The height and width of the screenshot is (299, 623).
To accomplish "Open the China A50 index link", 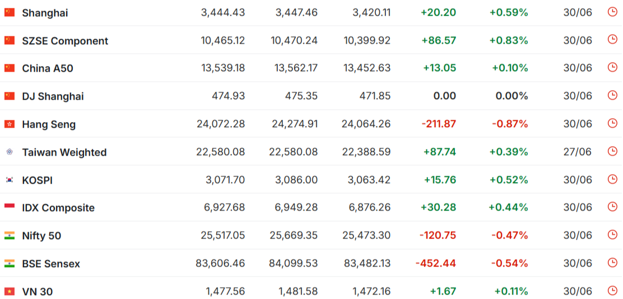I will coord(48,69).
